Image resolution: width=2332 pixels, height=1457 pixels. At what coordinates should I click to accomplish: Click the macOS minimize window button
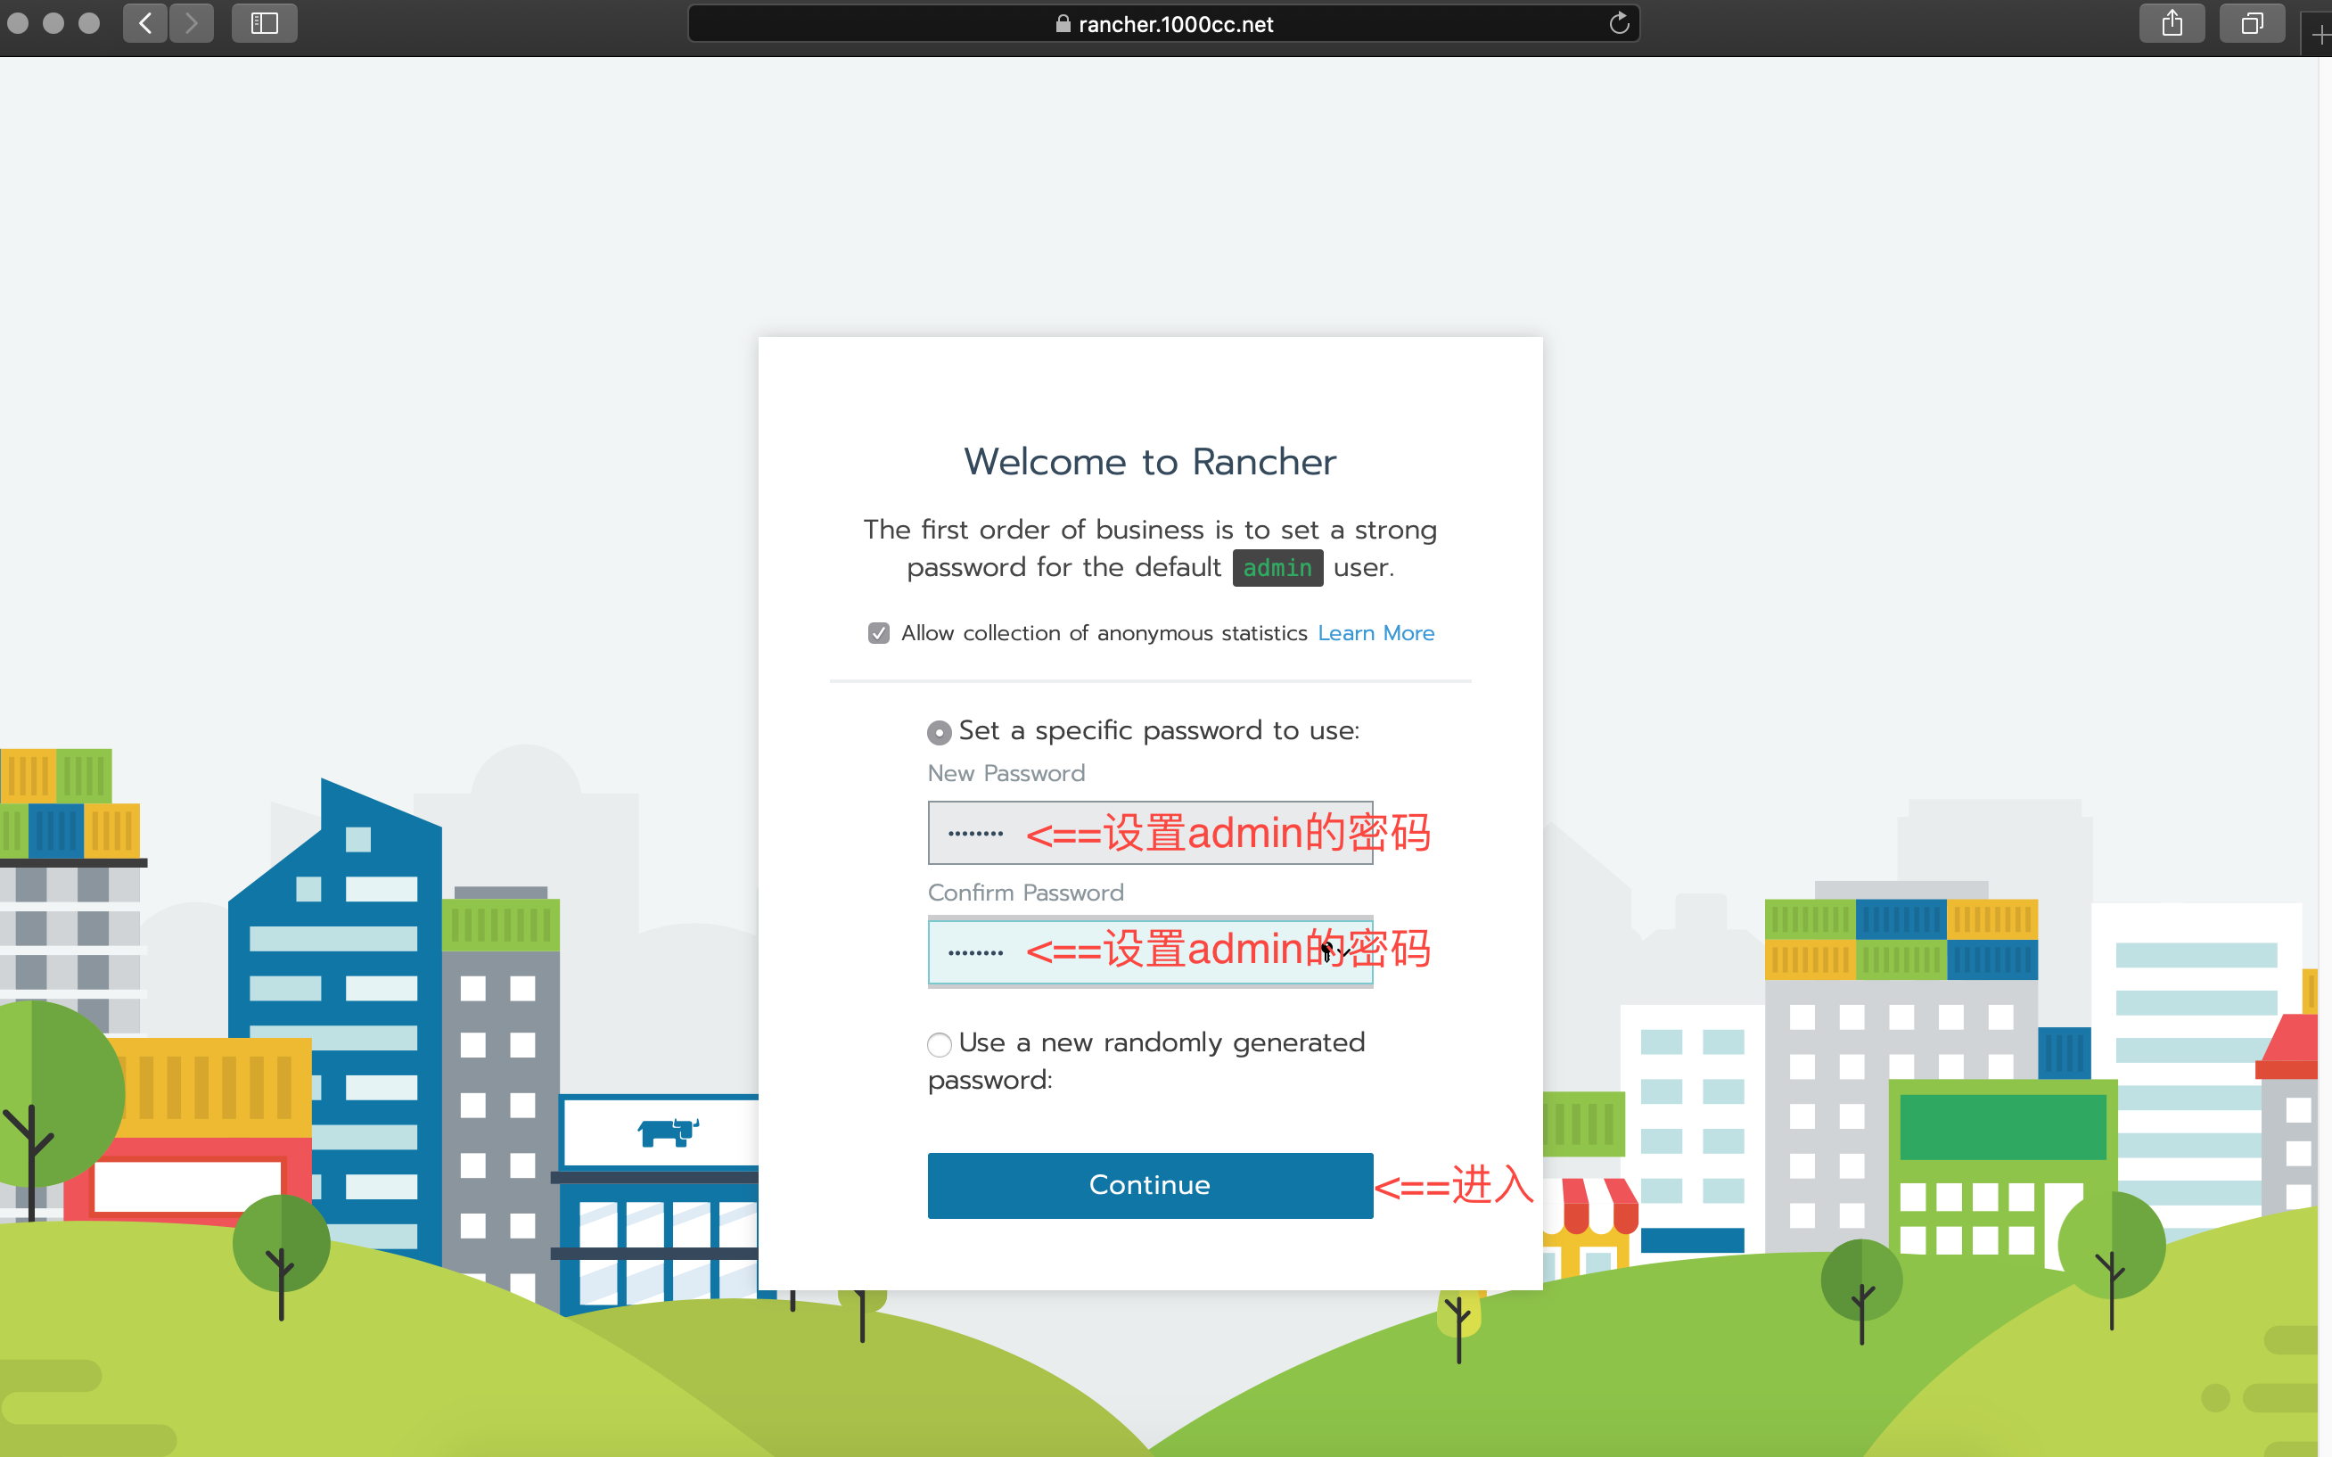53,23
